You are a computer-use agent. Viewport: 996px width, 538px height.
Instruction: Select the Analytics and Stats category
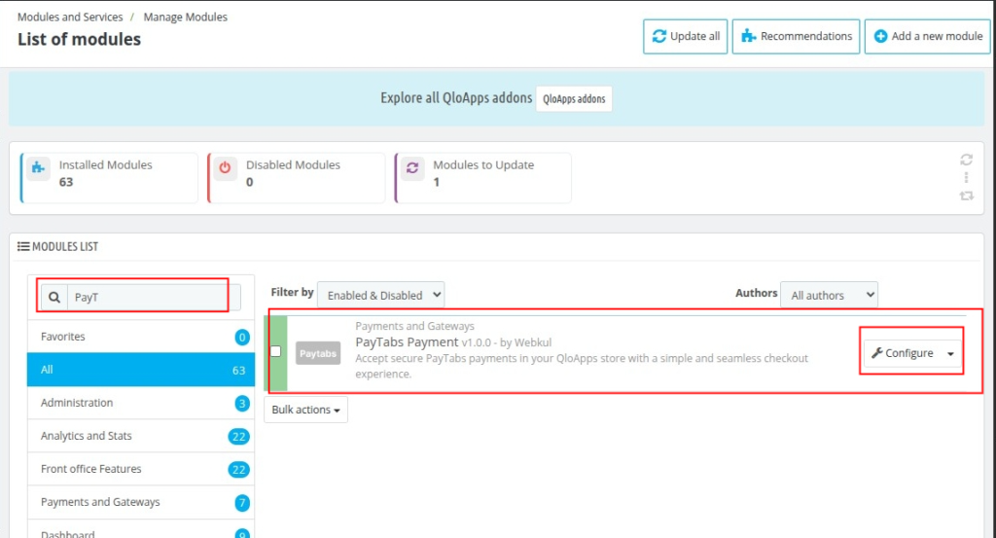[141, 436]
